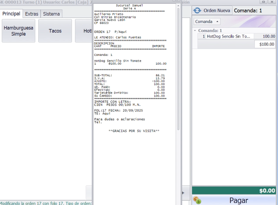Select the HotDog Sencillo Sin To... order row
The height and width of the screenshot is (205, 278).
(228, 36)
